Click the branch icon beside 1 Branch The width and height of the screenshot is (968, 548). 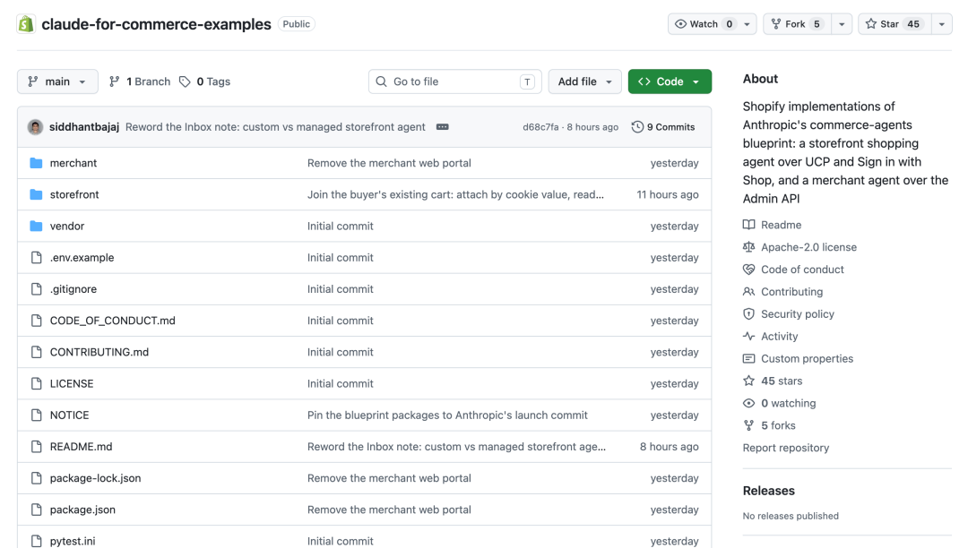pos(114,81)
